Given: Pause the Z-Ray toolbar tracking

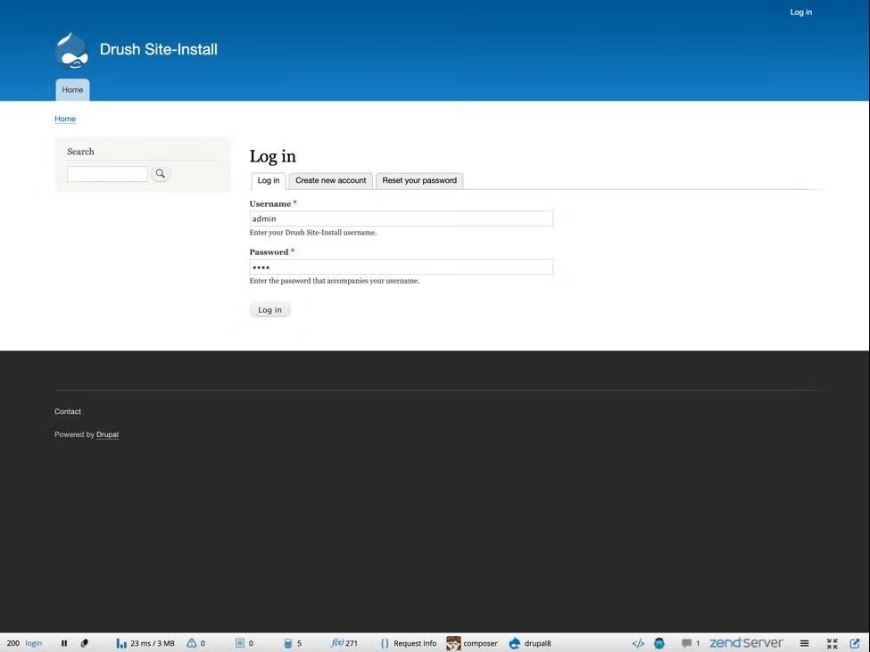Looking at the screenshot, I should coord(64,643).
